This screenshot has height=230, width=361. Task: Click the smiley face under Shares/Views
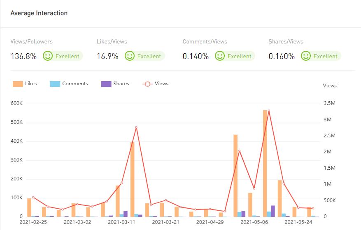click(x=306, y=56)
